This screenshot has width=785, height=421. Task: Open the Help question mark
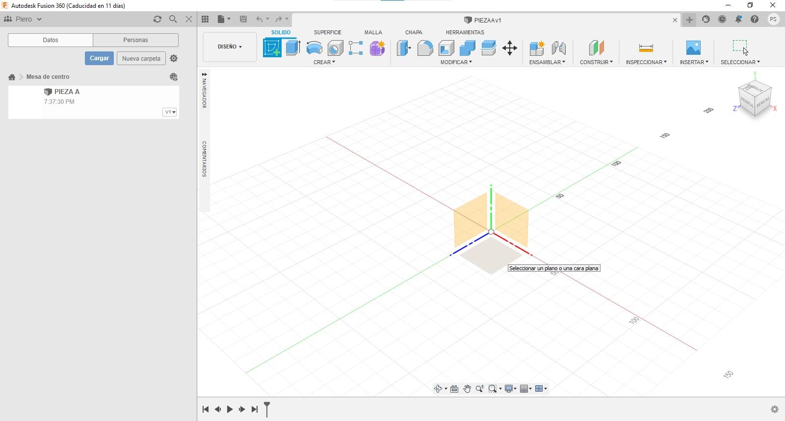tap(755, 19)
